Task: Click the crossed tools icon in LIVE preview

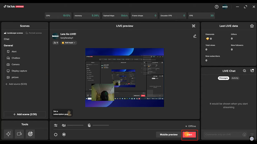Action: [x=194, y=26]
